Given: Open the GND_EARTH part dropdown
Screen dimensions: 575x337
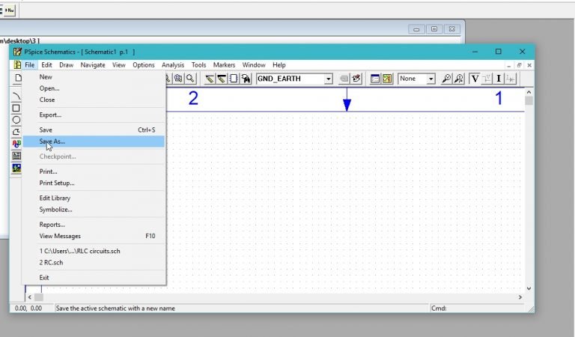Looking at the screenshot, I should click(328, 79).
